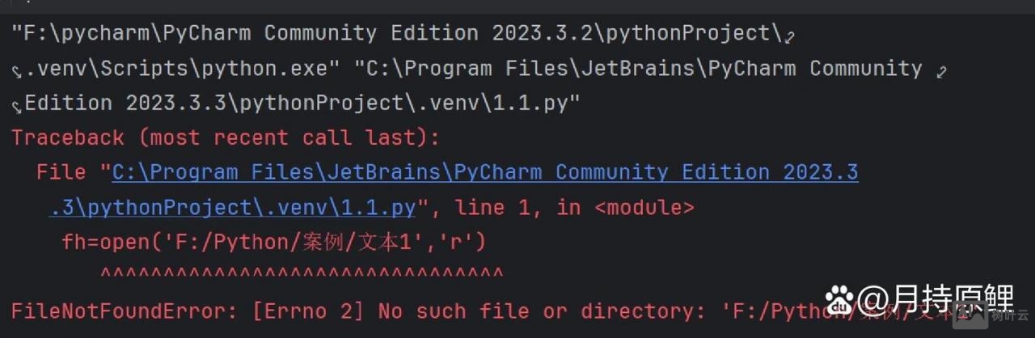Open the C:\Program Files\JetBrains traceback file link
The image size is (1035, 338).
484,172
